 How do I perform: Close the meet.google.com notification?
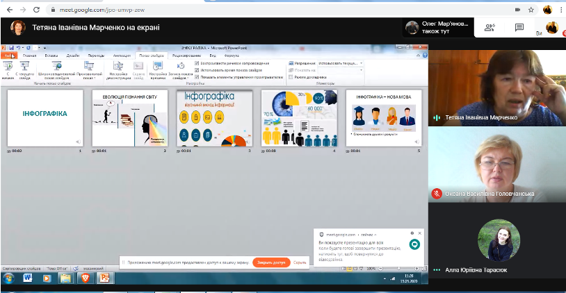(x=419, y=233)
